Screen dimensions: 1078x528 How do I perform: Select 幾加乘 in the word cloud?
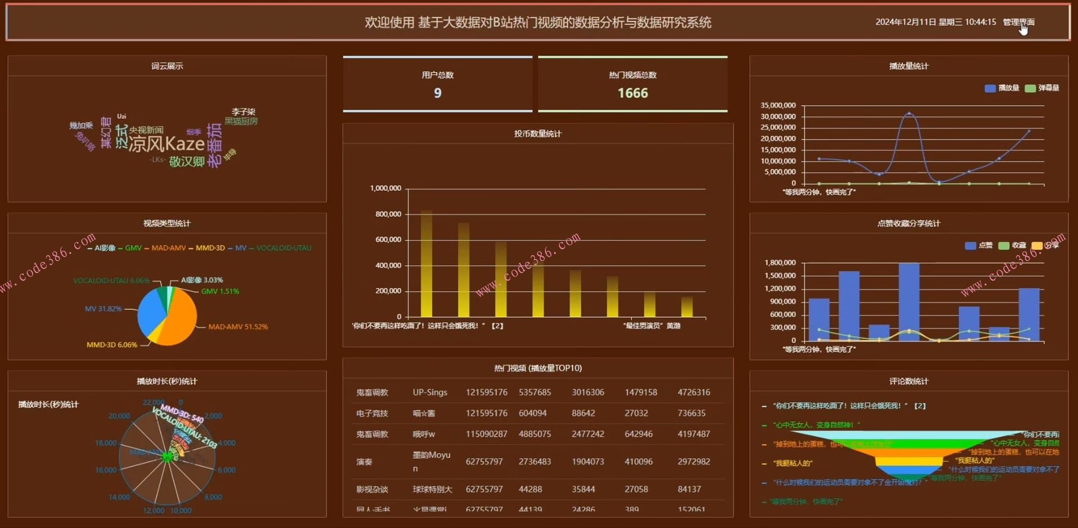tap(81, 126)
